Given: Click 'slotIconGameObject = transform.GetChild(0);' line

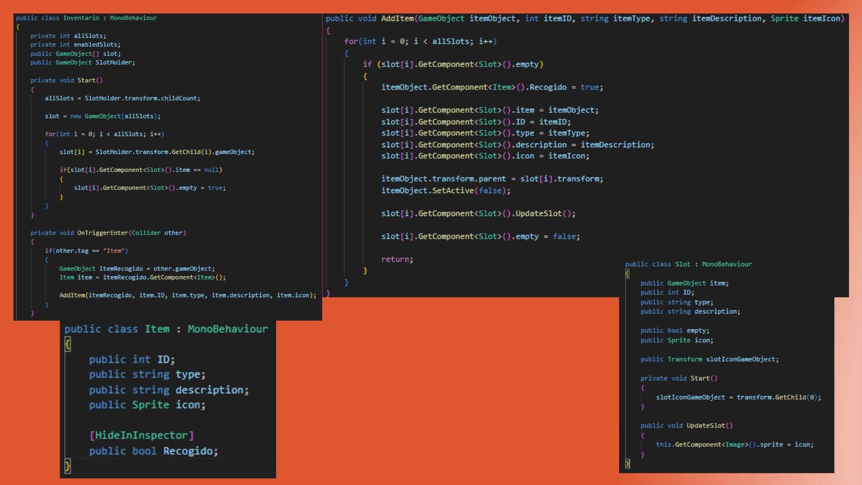Looking at the screenshot, I should [739, 397].
